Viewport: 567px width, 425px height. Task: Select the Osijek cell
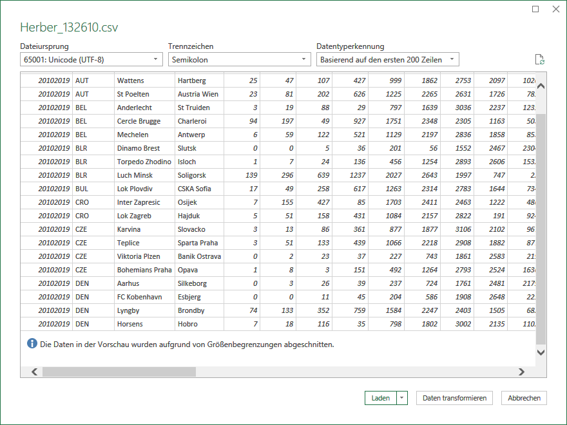pyautogui.click(x=199, y=202)
